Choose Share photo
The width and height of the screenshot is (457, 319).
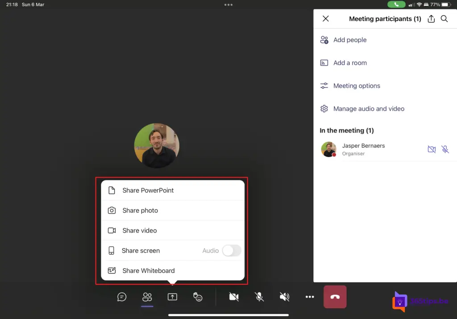tap(173, 210)
